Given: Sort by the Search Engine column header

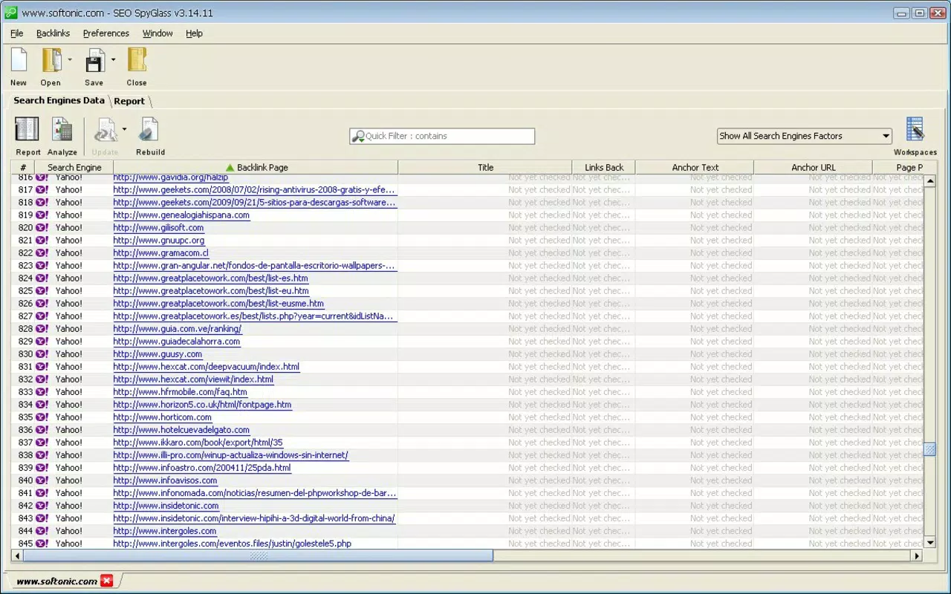Looking at the screenshot, I should 74,167.
